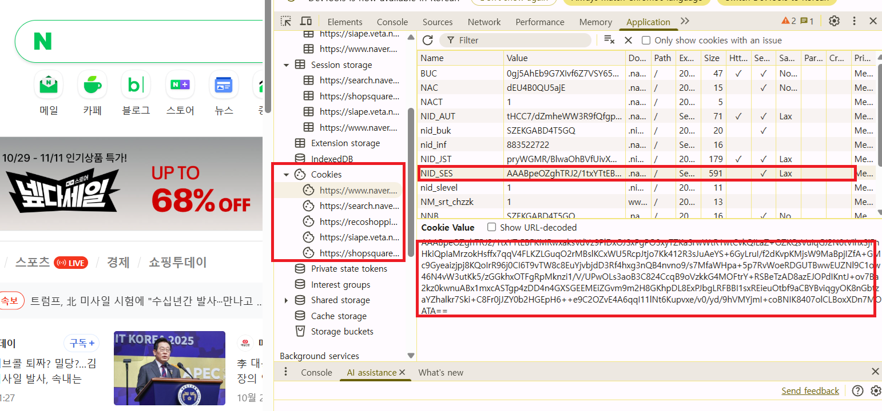Open the 경제 section link
The image size is (882, 411).
118,262
